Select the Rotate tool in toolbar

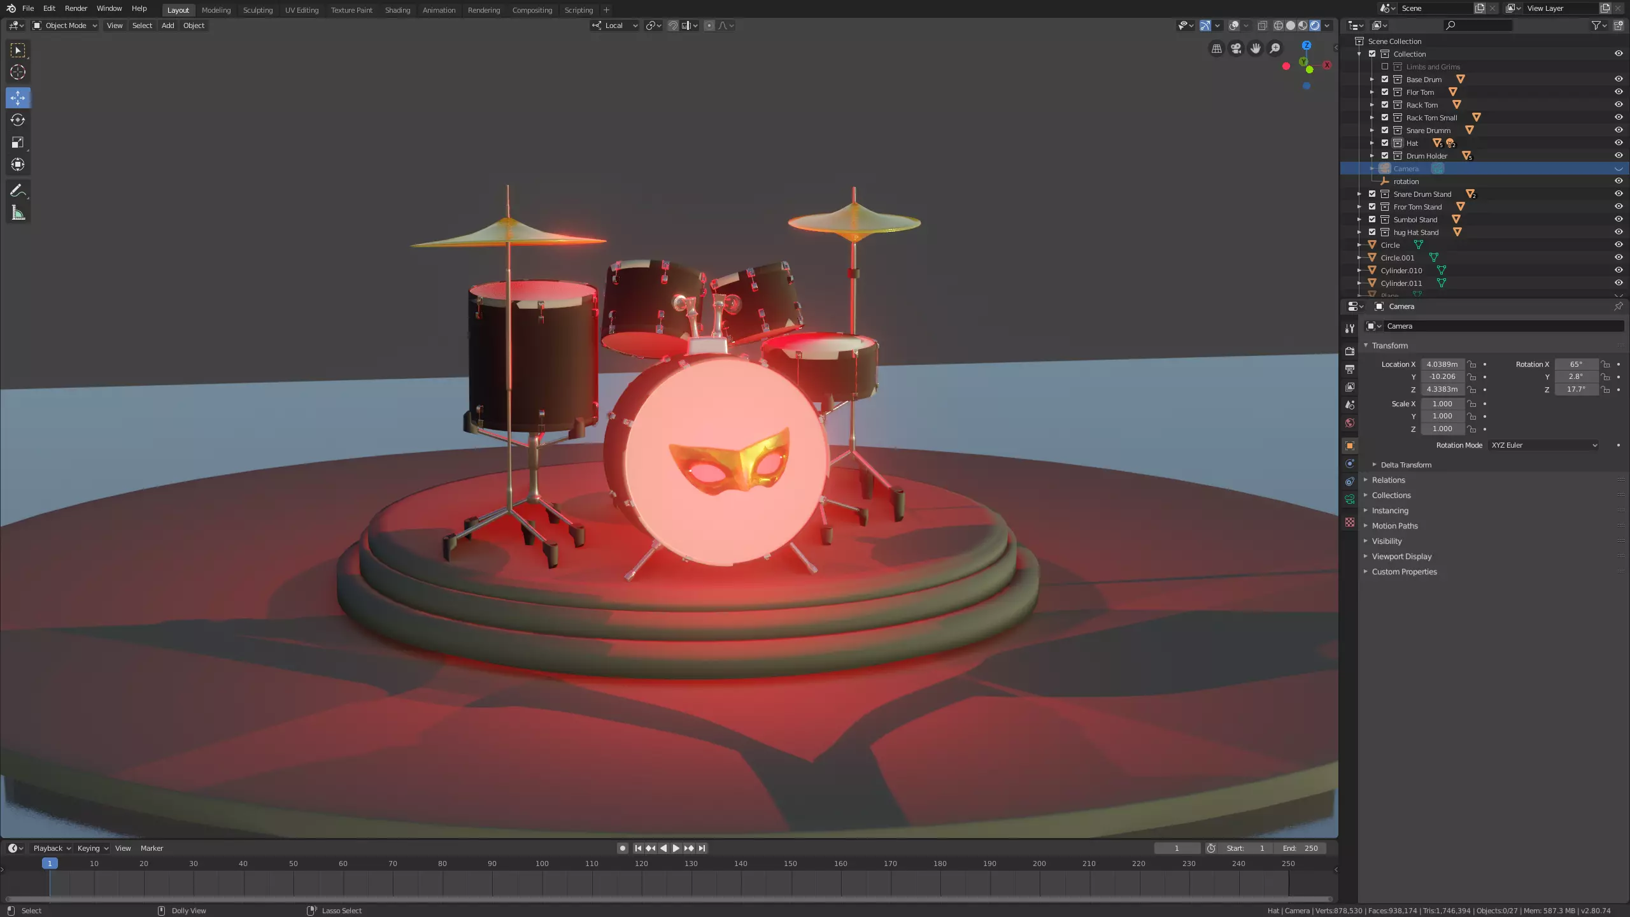coord(18,120)
